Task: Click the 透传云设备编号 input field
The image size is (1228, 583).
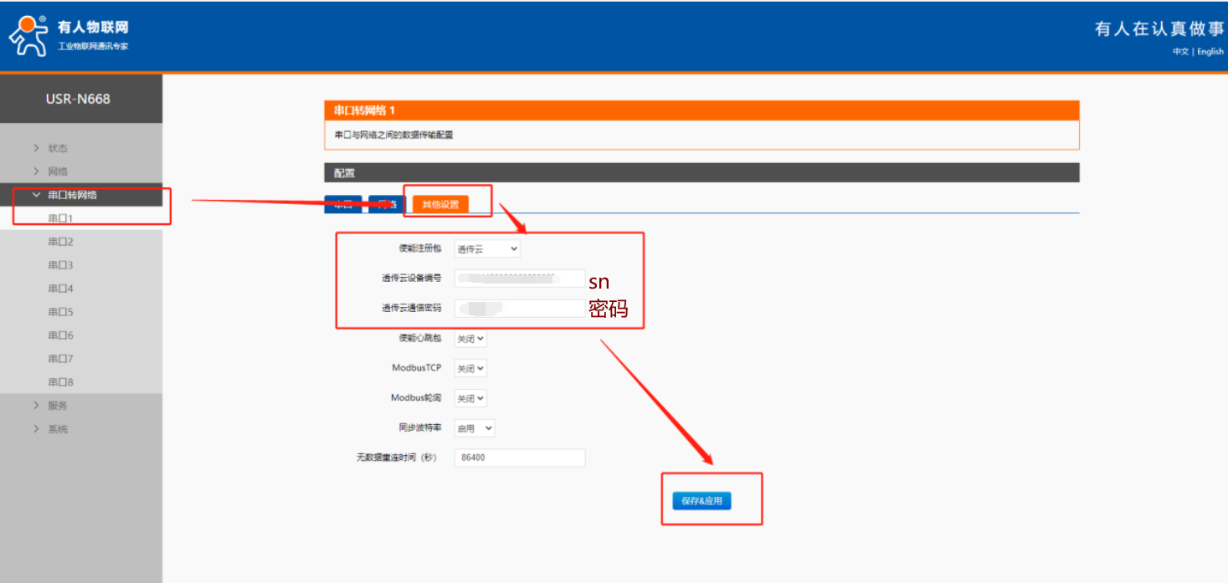Action: pos(519,278)
